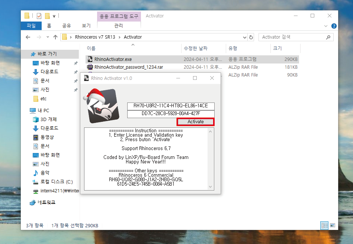Open recent locations dropdown beside forward arrow
The image size is (353, 244).
click(x=48, y=37)
